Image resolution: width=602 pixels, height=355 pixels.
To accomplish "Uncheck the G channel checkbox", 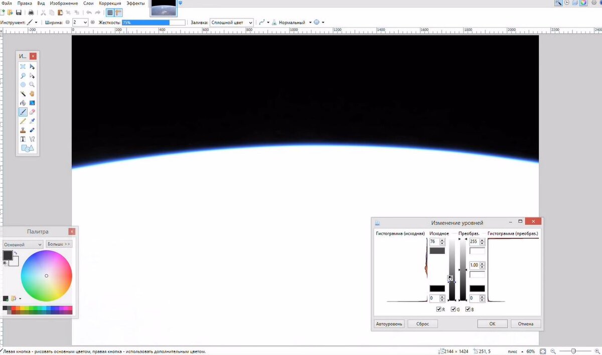I will coord(454,309).
